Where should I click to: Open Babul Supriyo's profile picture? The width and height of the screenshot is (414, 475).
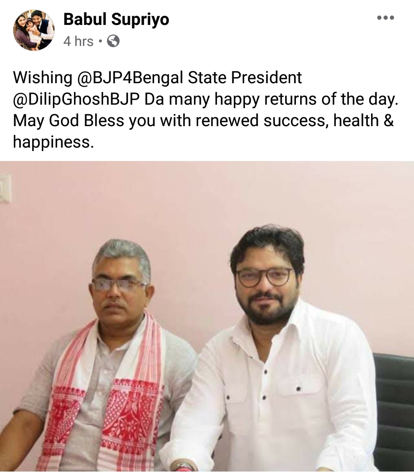(33, 30)
